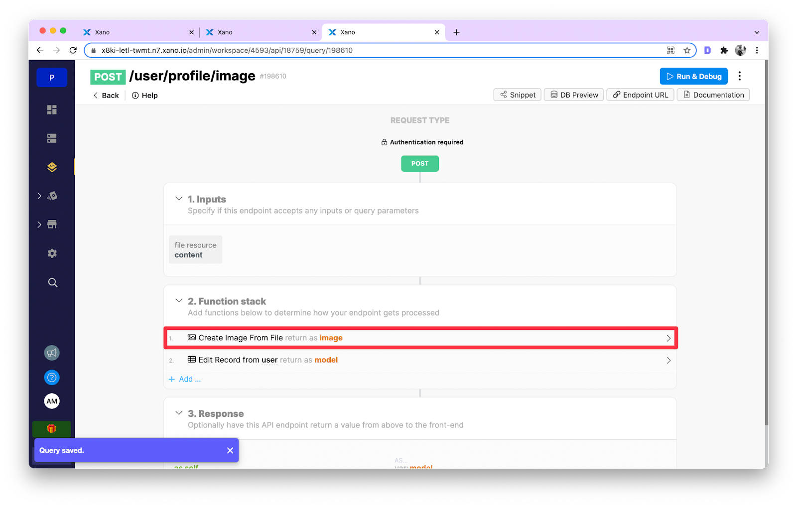Image resolution: width=797 pixels, height=506 pixels.
Task: Open the API section in the sidebar
Action: tap(52, 167)
